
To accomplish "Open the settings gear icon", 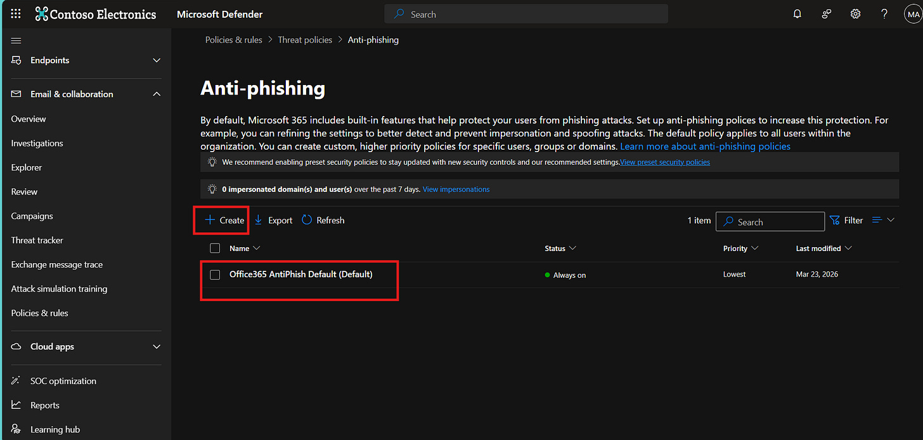I will click(x=855, y=14).
